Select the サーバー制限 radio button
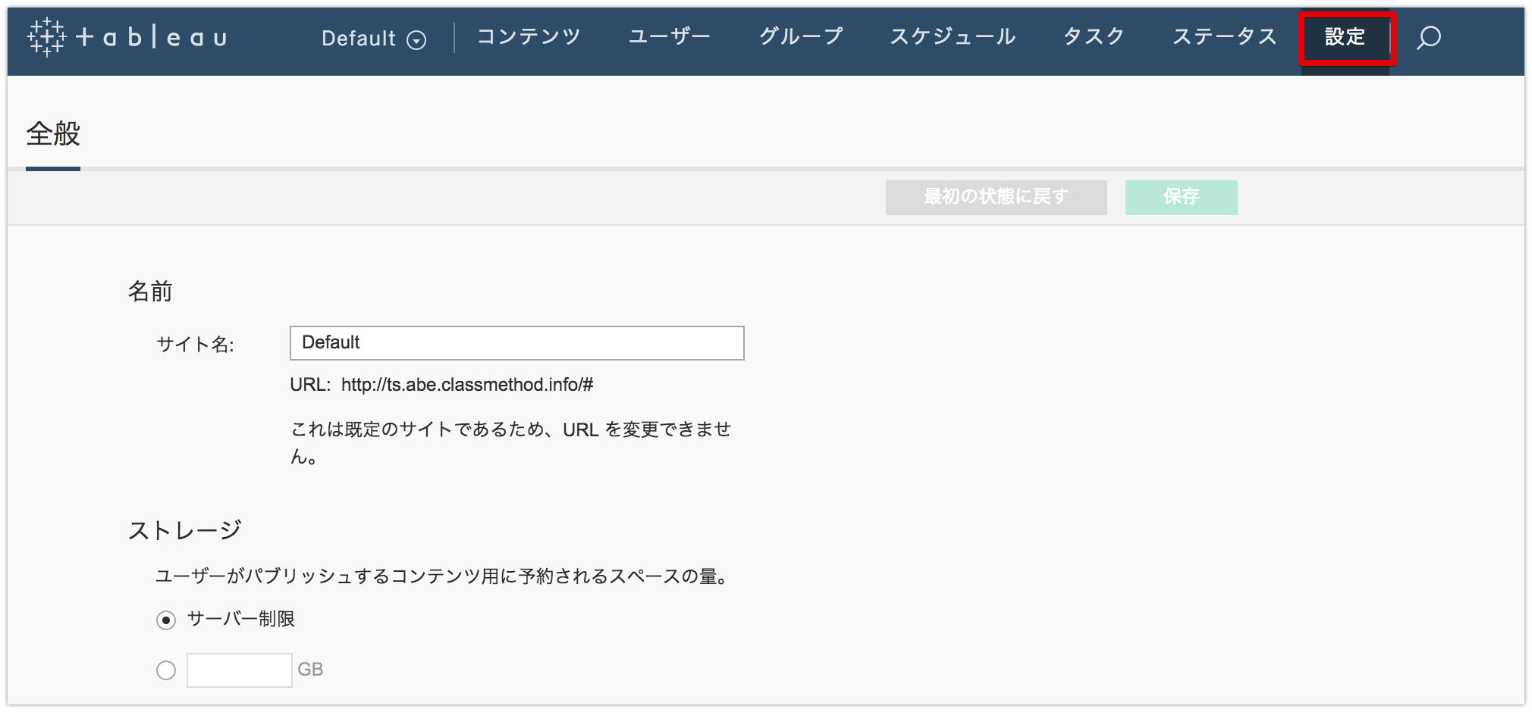The height and width of the screenshot is (712, 1532). coord(165,620)
